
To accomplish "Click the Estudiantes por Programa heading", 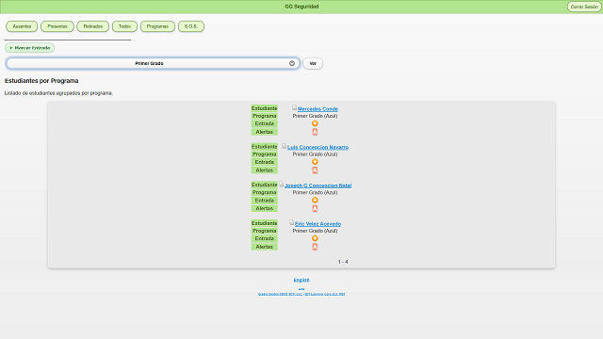I will pos(41,81).
